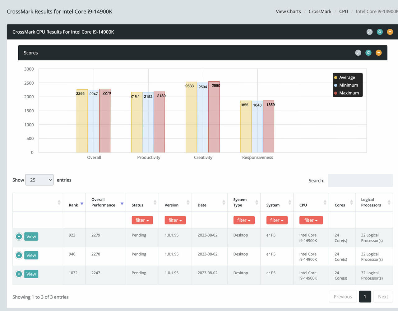The width and height of the screenshot is (398, 311).
Task: Open the CPU filter dropdown
Action: pyautogui.click(x=311, y=220)
